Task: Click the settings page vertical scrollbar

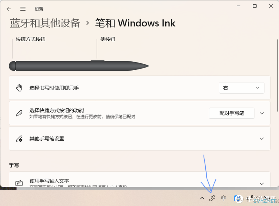Action: click(x=277, y=75)
